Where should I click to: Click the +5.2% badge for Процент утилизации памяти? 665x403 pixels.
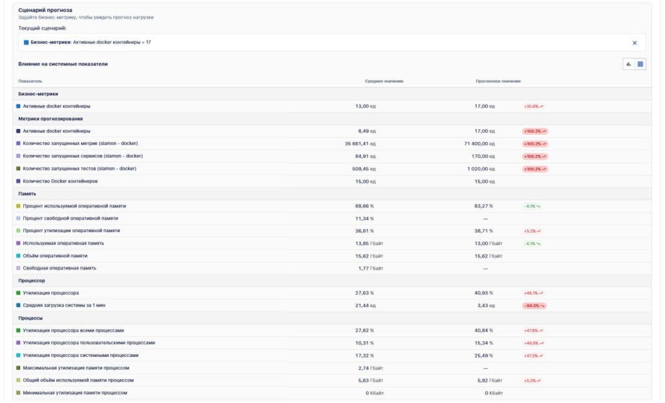point(532,231)
